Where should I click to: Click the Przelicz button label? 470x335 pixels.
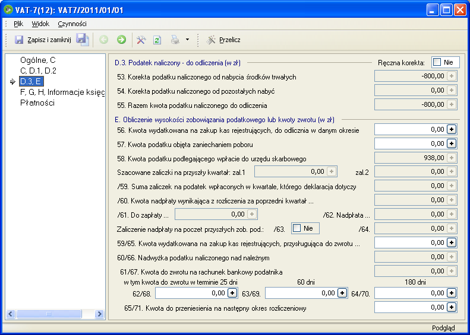pyautogui.click(x=230, y=40)
